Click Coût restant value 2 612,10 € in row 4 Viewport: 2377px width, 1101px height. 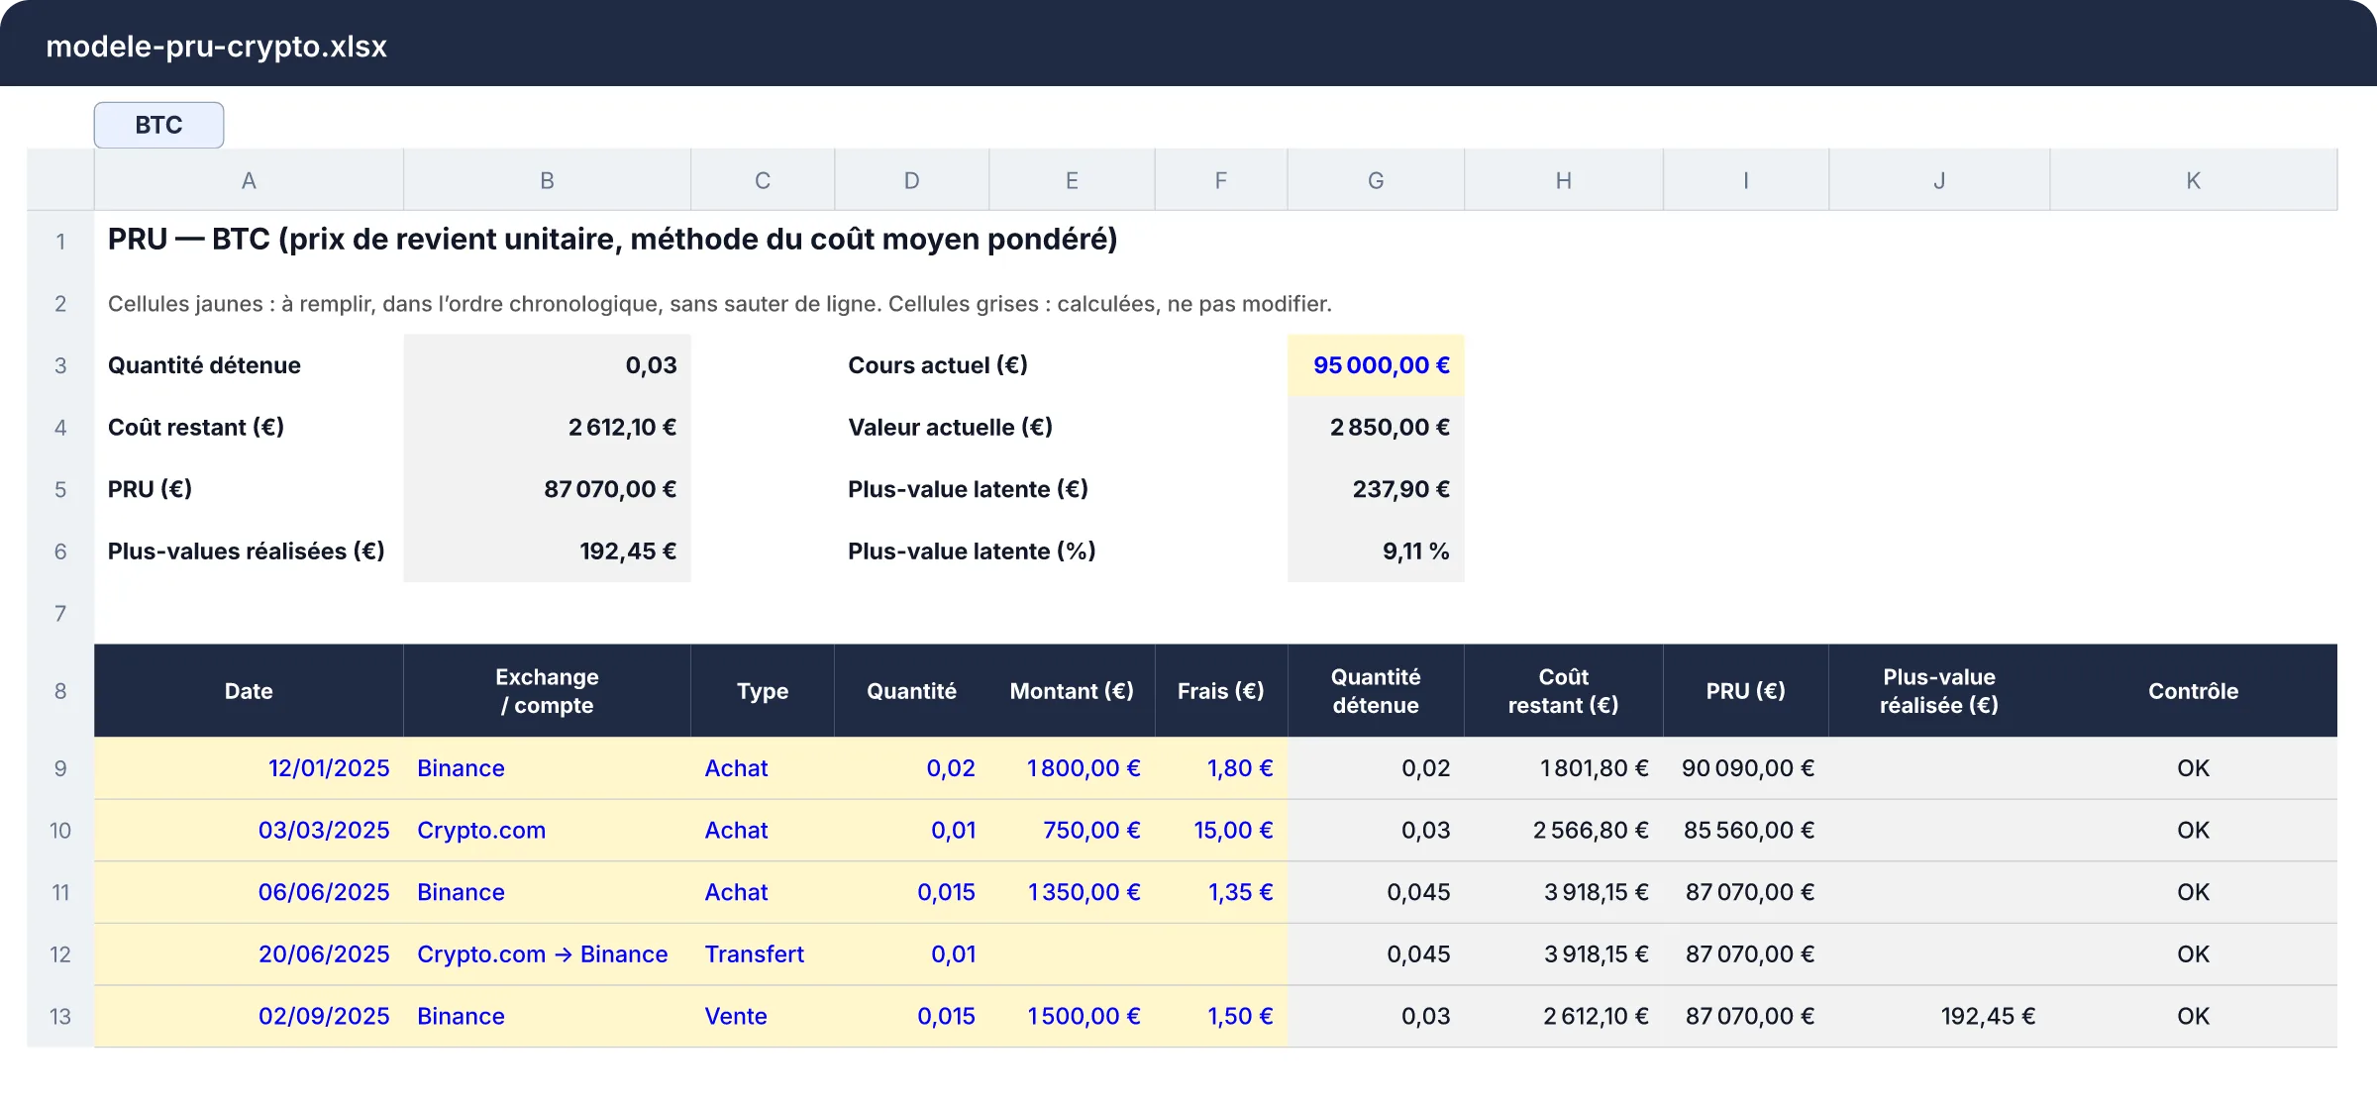tap(547, 427)
